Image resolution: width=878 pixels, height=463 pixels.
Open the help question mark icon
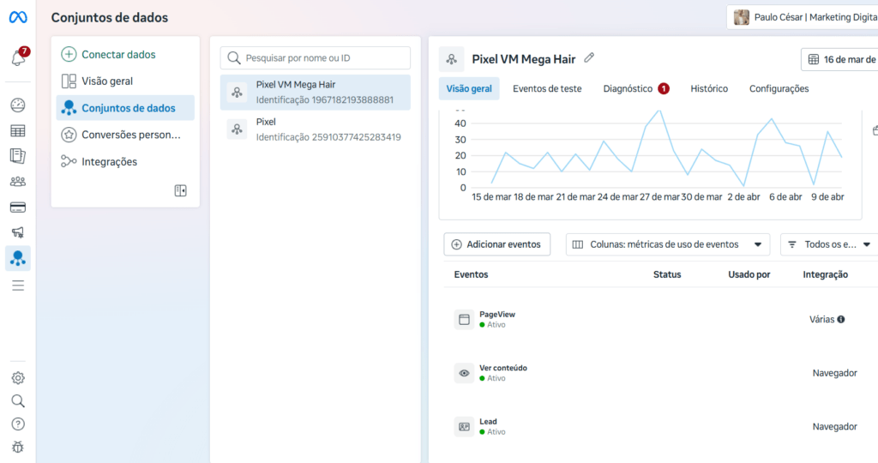click(18, 424)
